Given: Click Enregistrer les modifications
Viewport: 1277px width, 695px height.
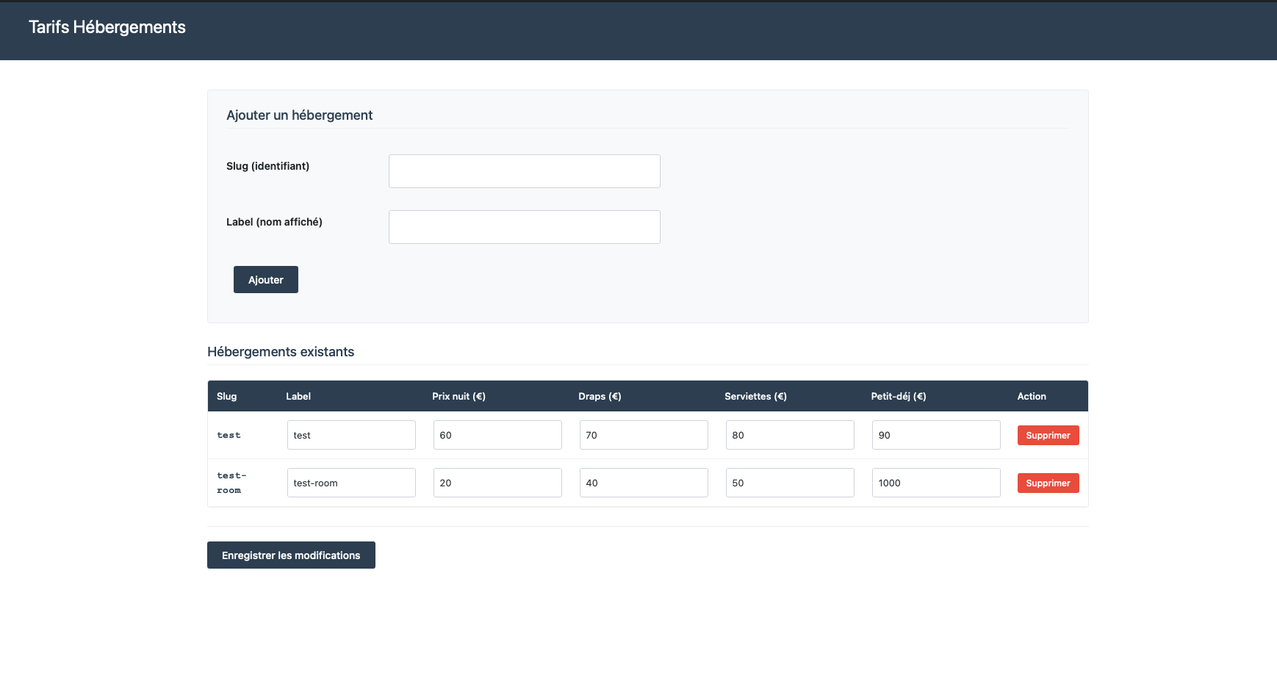Looking at the screenshot, I should pos(291,555).
